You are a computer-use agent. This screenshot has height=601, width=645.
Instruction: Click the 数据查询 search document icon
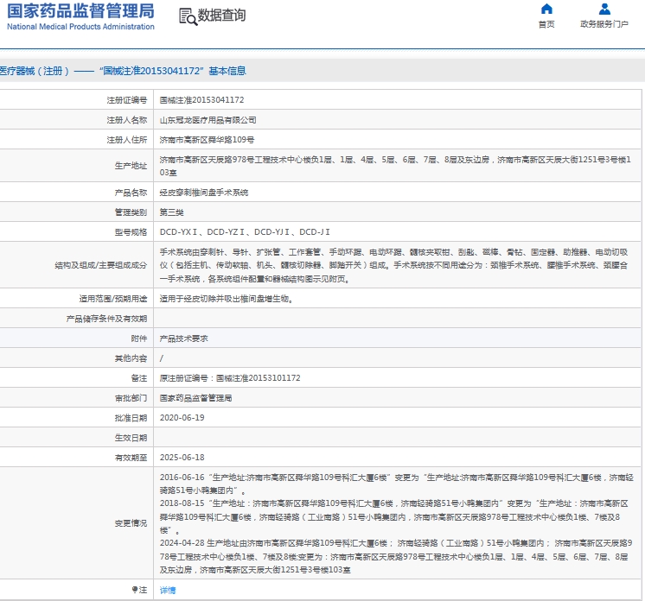click(188, 16)
